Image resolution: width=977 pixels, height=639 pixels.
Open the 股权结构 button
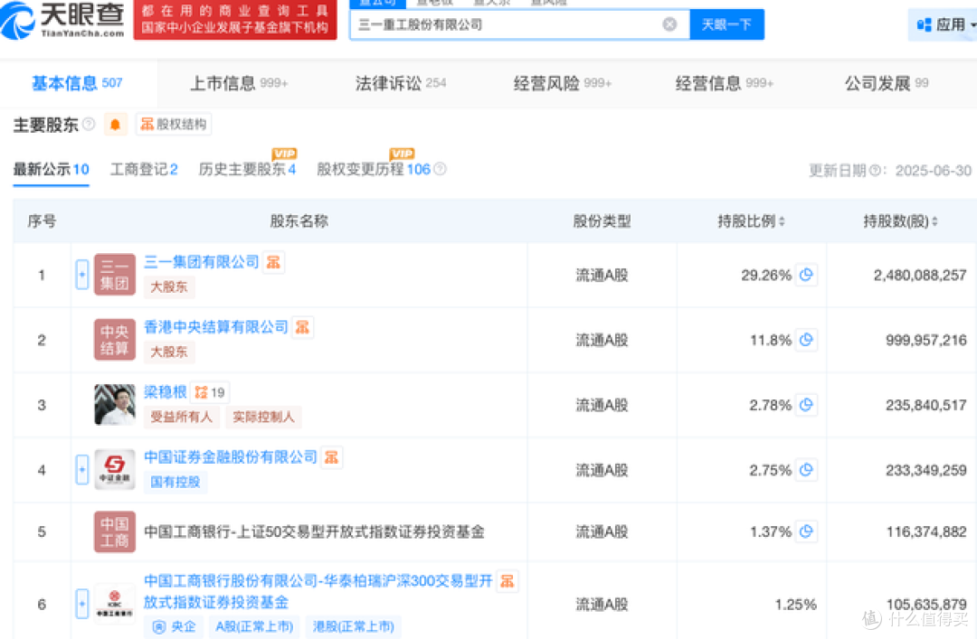pos(174,125)
